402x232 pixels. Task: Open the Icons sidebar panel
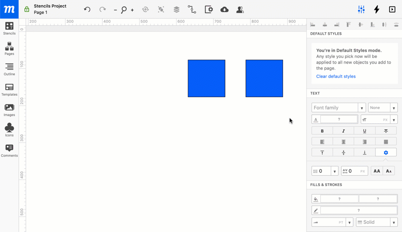pos(9,130)
